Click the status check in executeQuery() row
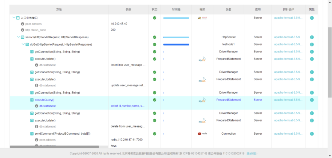 click(155, 100)
